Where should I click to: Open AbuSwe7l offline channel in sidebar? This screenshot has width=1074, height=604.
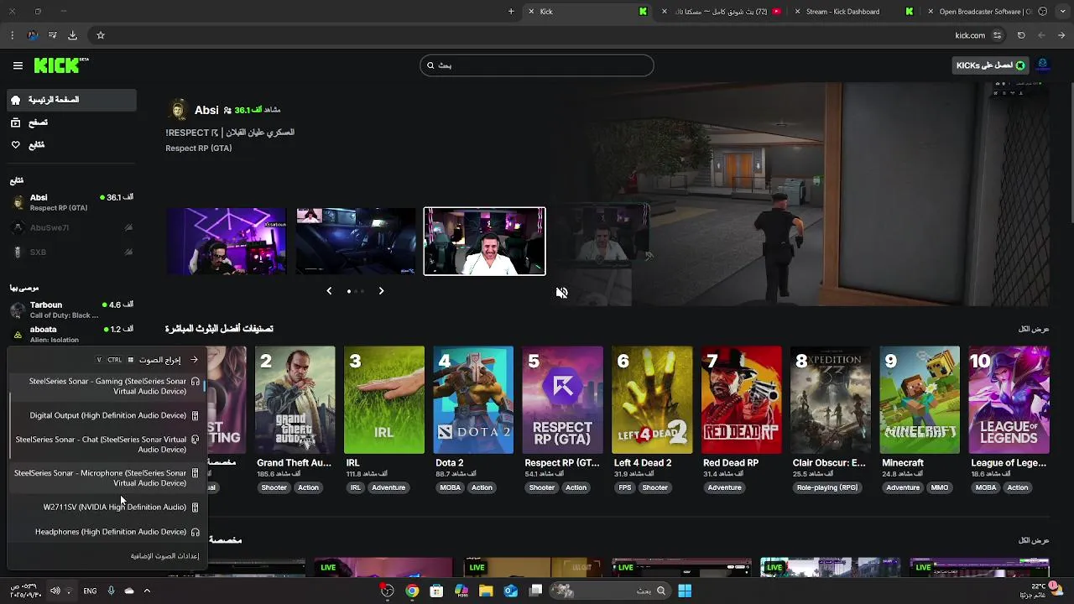[x=71, y=227]
